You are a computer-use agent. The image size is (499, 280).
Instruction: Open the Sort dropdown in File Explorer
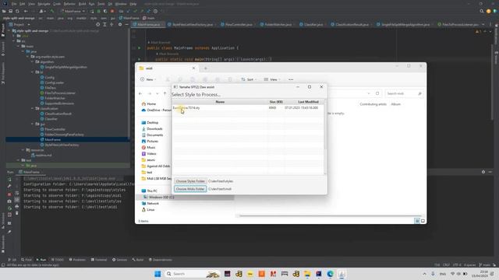coord(247,79)
